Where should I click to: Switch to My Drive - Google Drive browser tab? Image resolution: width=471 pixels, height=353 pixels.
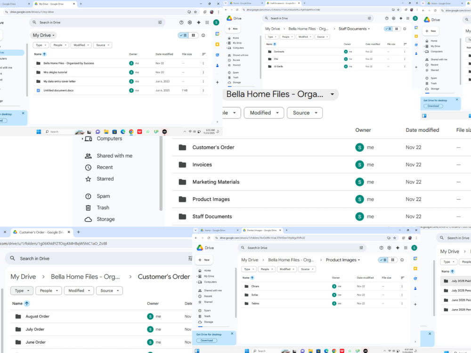(x=54, y=4)
